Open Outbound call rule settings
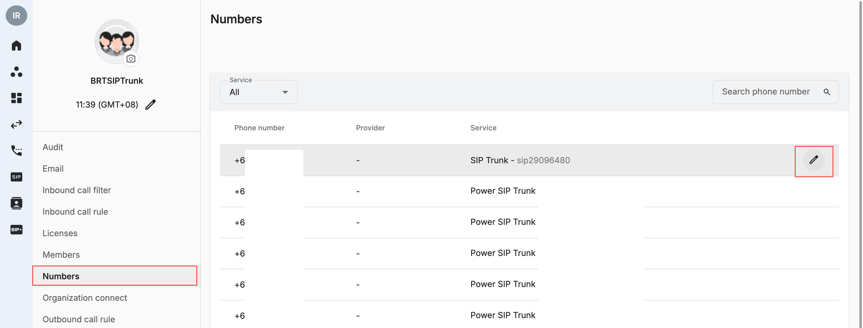Viewport: 863px width, 328px height. click(79, 319)
